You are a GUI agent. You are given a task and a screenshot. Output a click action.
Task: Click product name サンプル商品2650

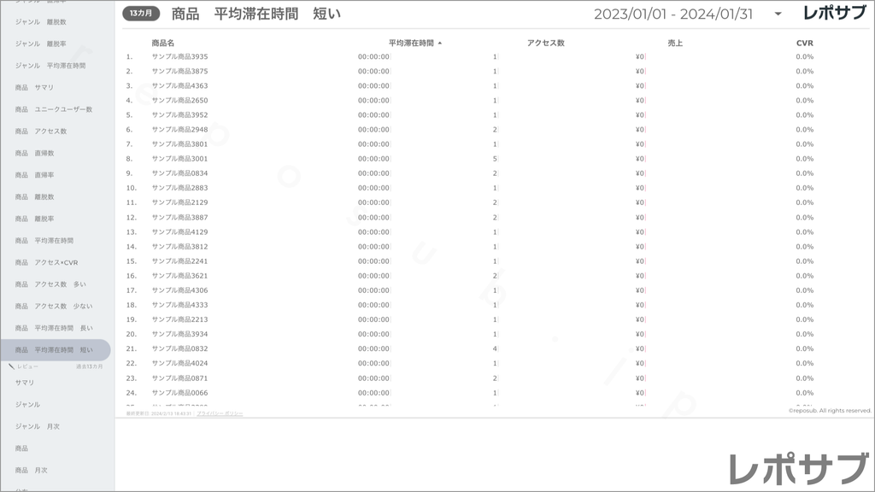(x=179, y=101)
